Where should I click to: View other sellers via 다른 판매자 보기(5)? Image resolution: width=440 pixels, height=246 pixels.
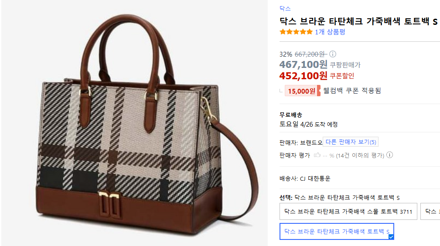(x=351, y=142)
